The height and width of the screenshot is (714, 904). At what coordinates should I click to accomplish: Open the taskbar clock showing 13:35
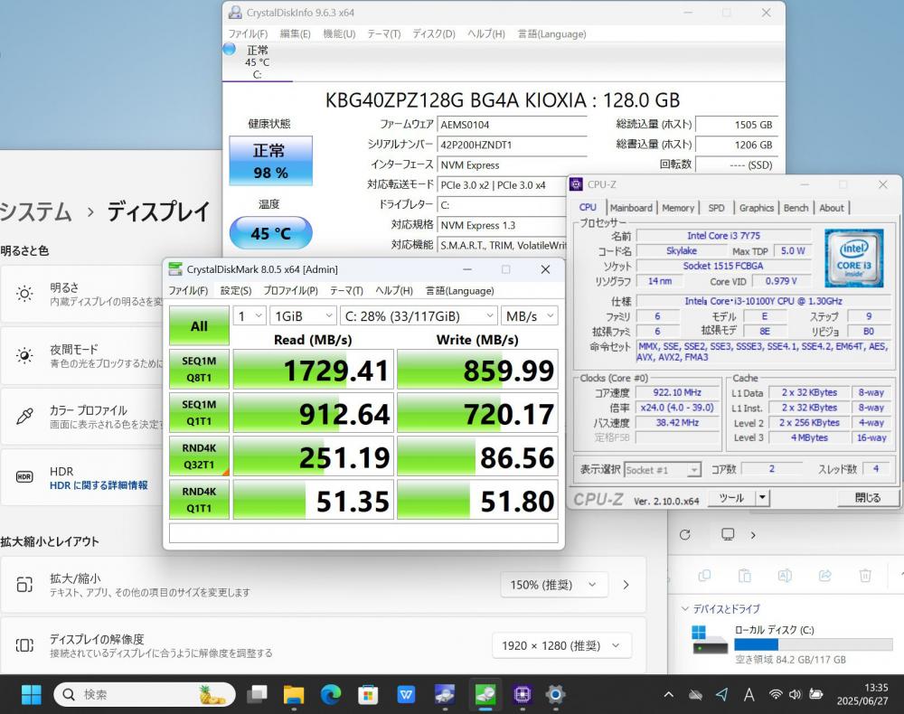click(x=862, y=694)
